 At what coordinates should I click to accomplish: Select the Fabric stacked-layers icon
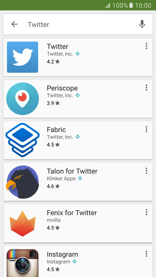pyautogui.click(x=23, y=140)
